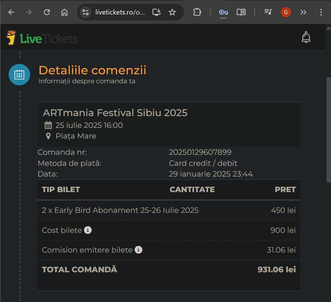
Task: Open the media controls icon
Action: (268, 12)
